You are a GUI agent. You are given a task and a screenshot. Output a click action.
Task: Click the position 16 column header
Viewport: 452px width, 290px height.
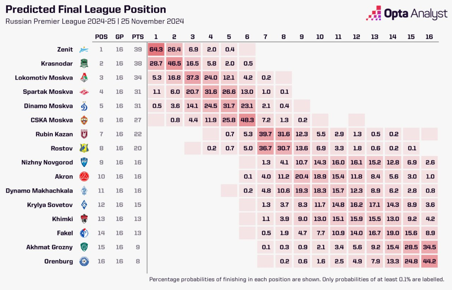pyautogui.click(x=429, y=37)
